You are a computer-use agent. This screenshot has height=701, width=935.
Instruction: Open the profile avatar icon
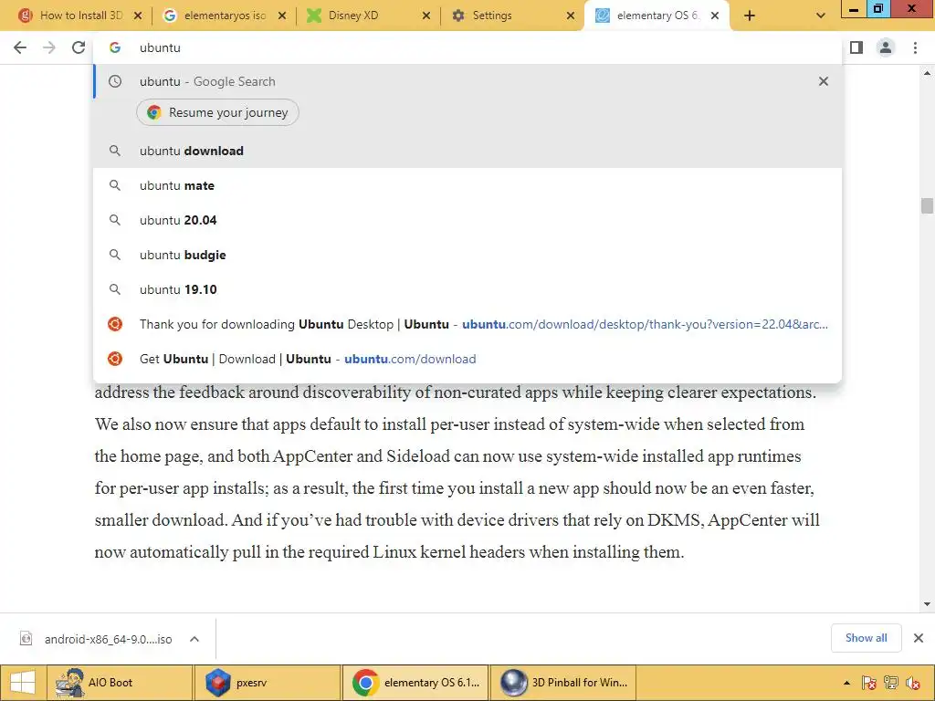point(886,47)
